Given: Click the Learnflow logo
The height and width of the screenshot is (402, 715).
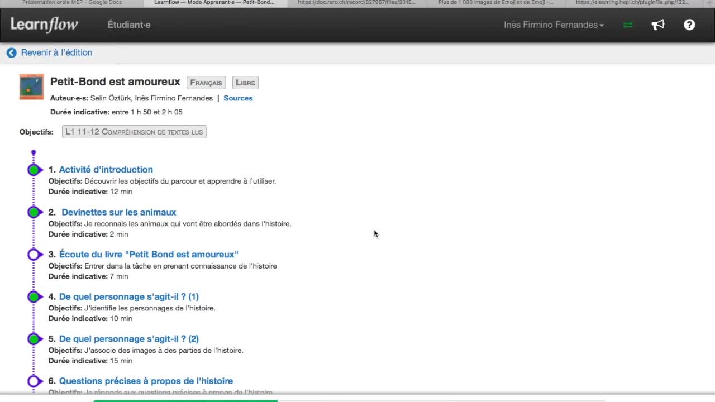Looking at the screenshot, I should (x=44, y=25).
